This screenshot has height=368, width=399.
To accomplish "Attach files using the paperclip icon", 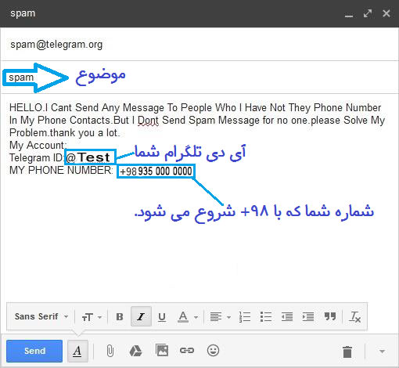I will (110, 351).
